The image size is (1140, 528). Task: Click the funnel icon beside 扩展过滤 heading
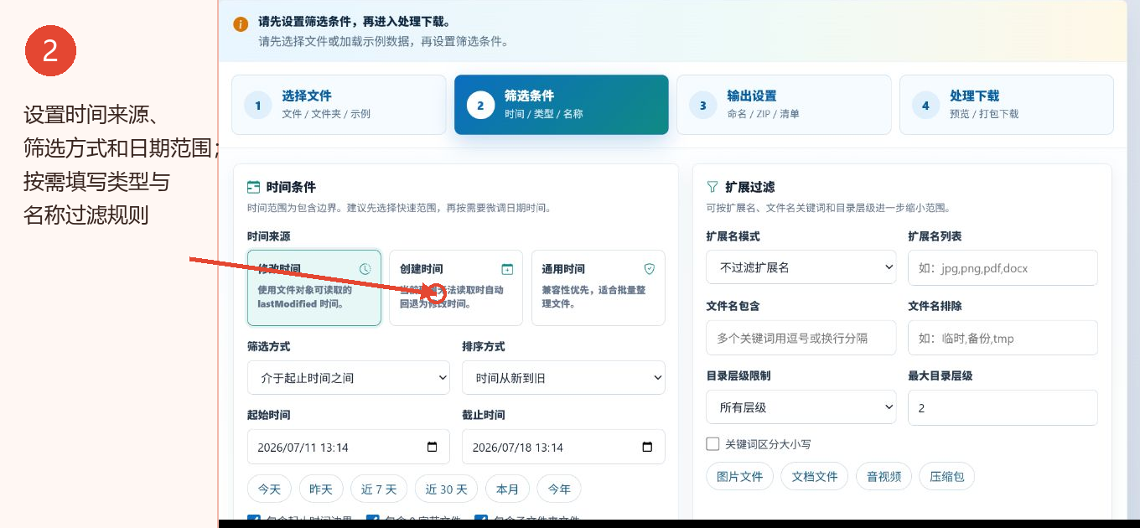712,187
